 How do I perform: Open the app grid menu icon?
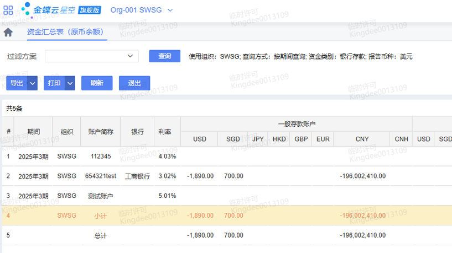(8, 10)
